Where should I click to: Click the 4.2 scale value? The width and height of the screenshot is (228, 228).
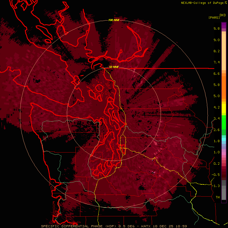point(217,107)
